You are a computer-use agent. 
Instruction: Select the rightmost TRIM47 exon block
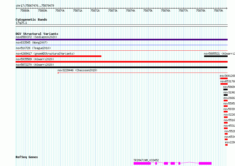click(x=205, y=163)
